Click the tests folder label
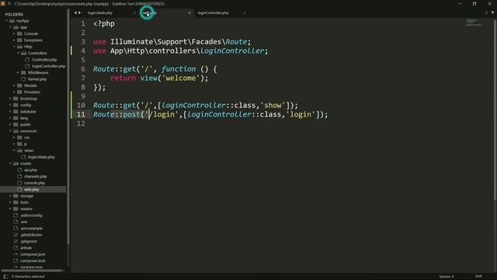 coord(24,202)
